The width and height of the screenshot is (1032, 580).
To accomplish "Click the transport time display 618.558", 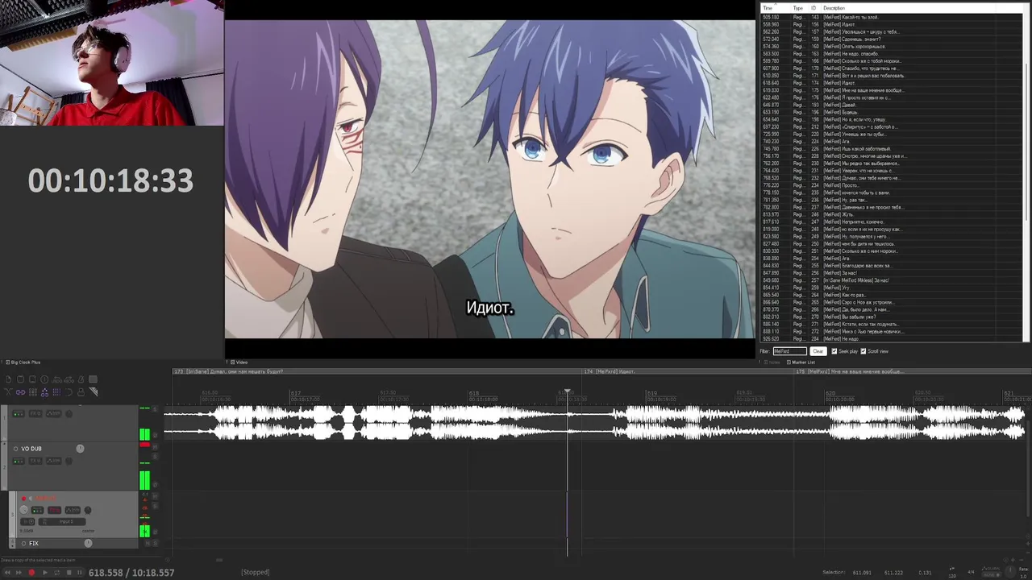I will click(131, 573).
